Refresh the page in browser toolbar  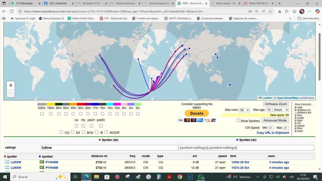(12, 11)
